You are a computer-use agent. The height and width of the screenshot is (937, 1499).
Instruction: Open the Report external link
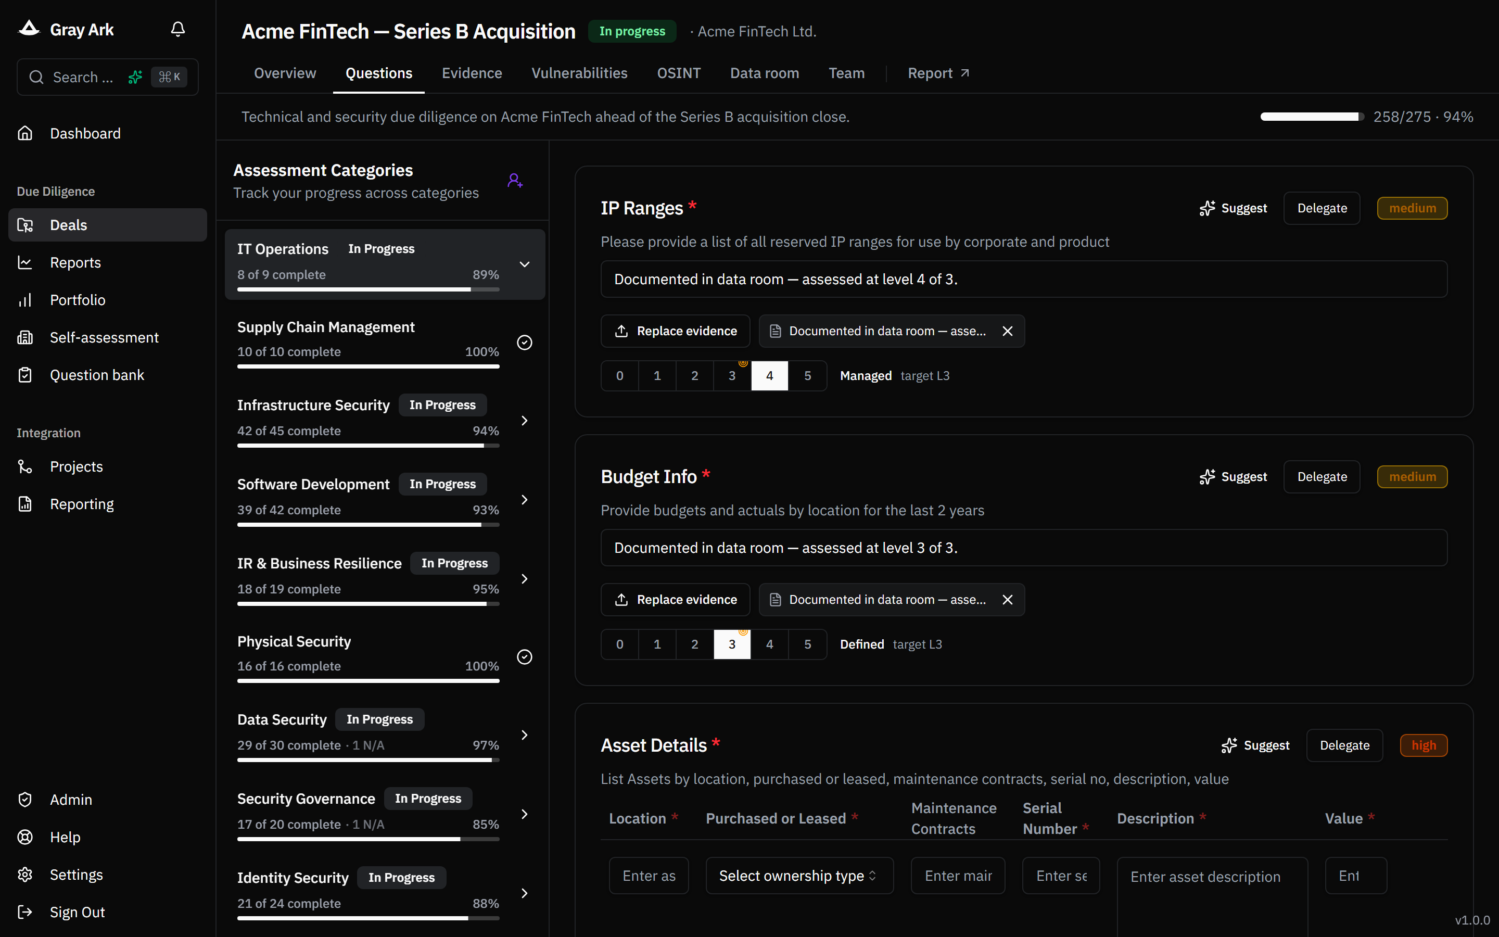pyautogui.click(x=938, y=73)
